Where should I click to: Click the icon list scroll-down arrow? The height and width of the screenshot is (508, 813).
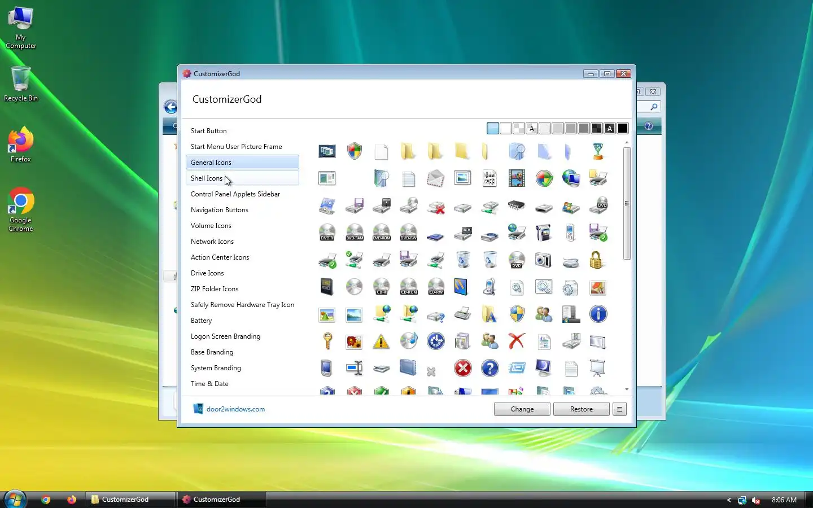coord(627,389)
